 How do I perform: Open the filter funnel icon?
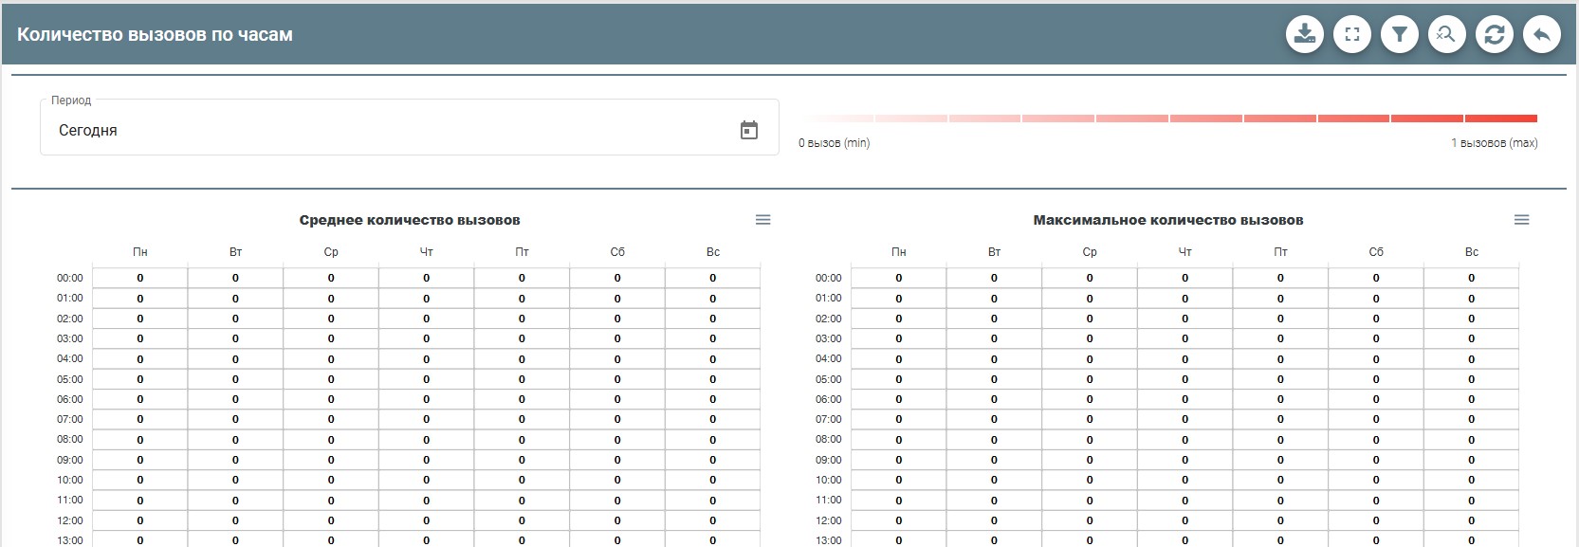click(x=1400, y=35)
